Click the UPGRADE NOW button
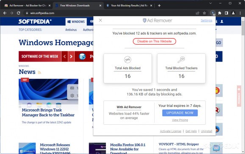 (180, 113)
